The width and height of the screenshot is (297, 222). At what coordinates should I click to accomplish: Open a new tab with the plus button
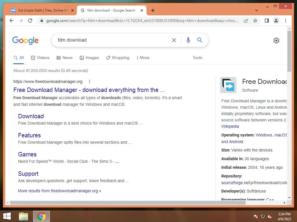coord(153,10)
